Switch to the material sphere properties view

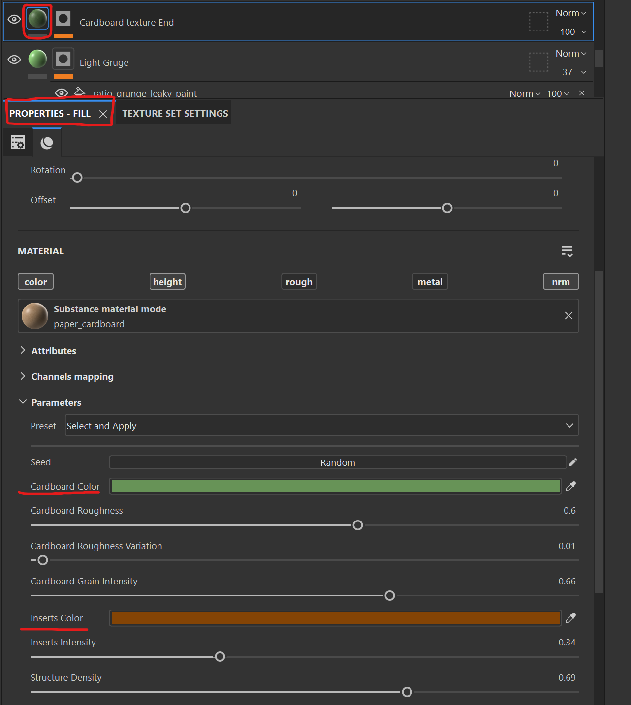(x=47, y=143)
